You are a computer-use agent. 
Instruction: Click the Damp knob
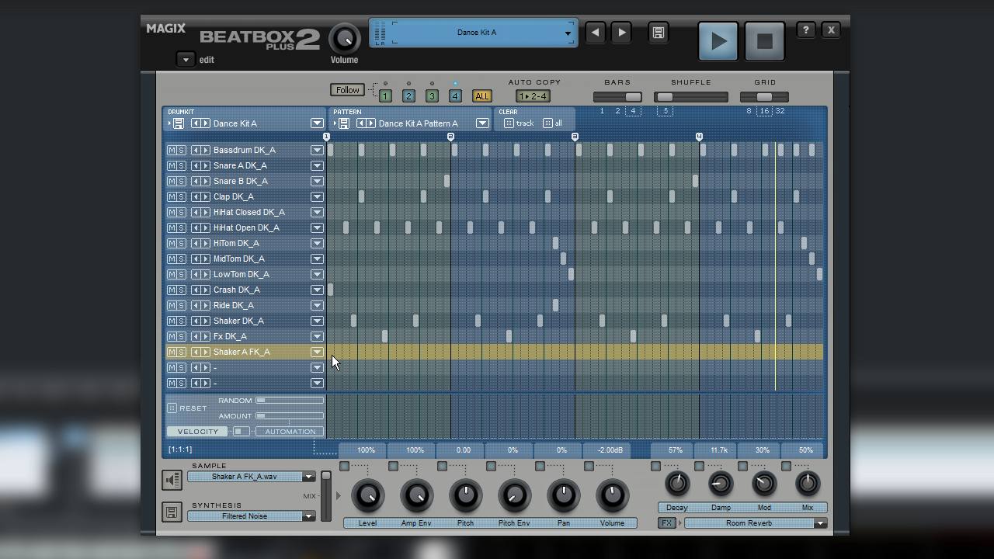click(x=721, y=484)
